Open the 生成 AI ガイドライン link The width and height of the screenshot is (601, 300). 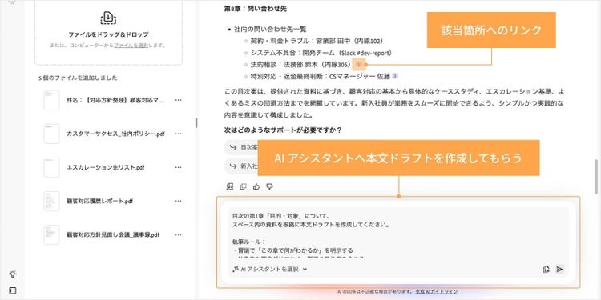click(x=437, y=291)
